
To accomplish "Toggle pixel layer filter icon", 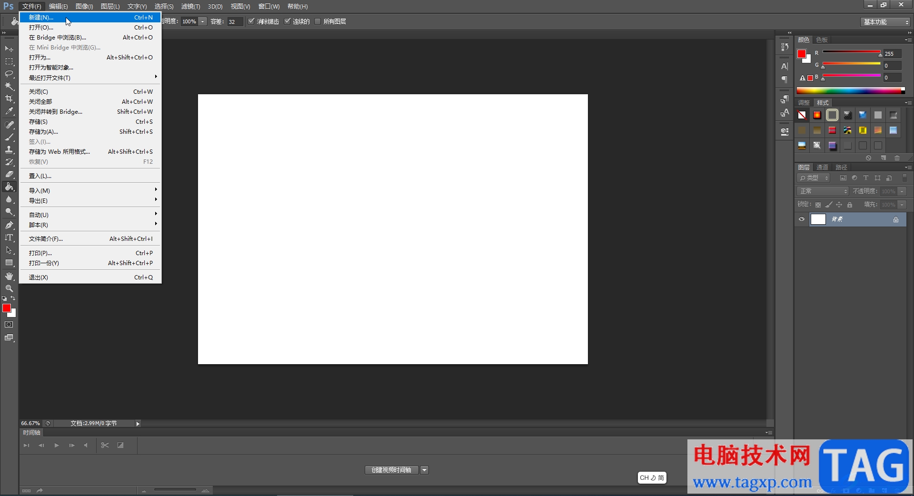I will click(x=843, y=178).
